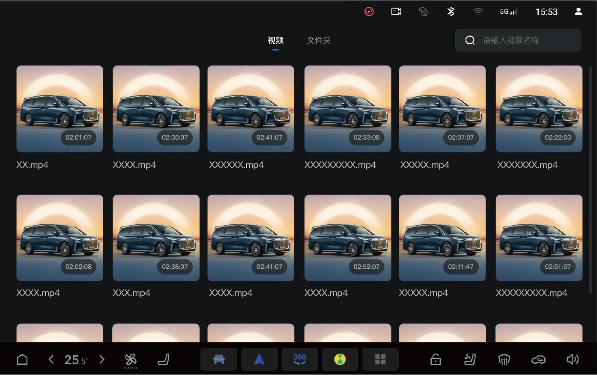
Task: Toggle the door lock icon
Action: click(x=436, y=359)
